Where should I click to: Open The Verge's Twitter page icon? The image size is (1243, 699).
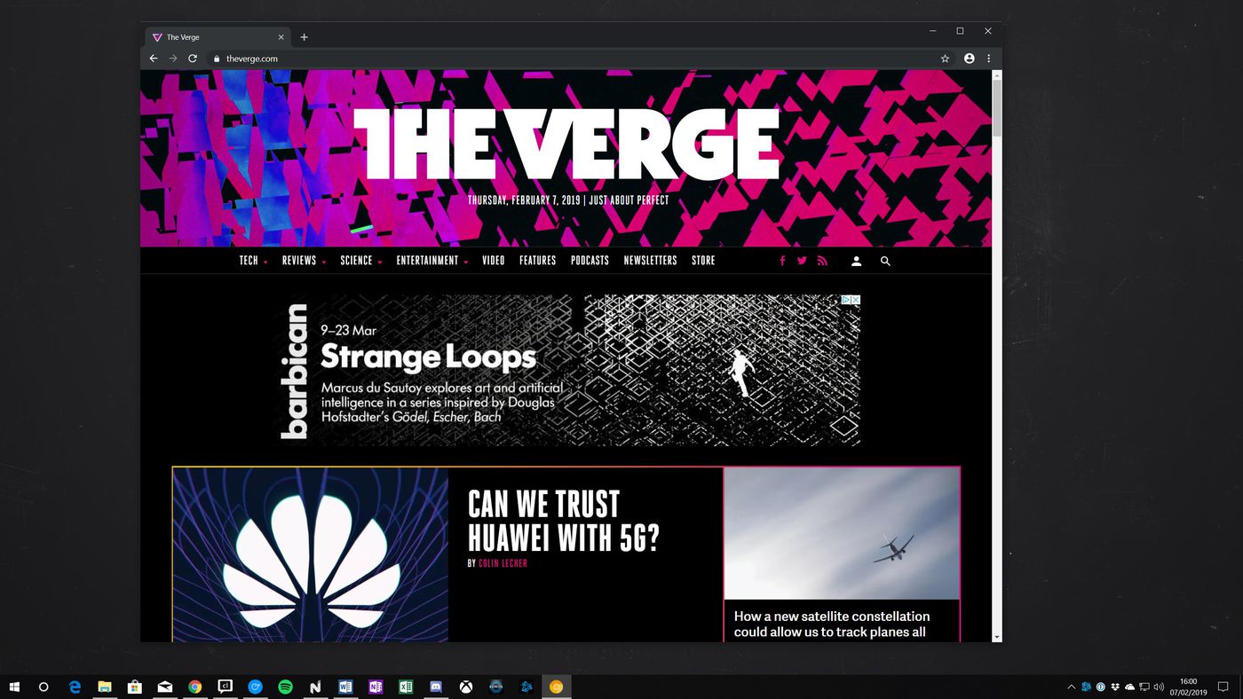[802, 261]
